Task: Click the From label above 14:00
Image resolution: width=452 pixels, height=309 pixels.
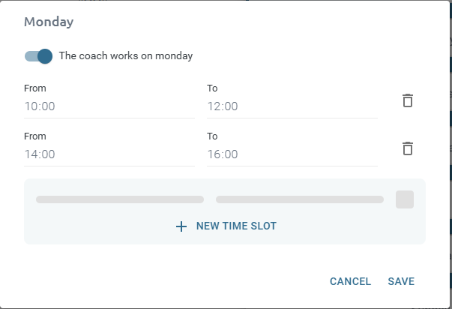Action: coord(35,136)
